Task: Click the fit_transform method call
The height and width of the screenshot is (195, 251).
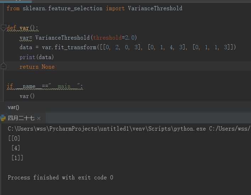Action: [75, 47]
